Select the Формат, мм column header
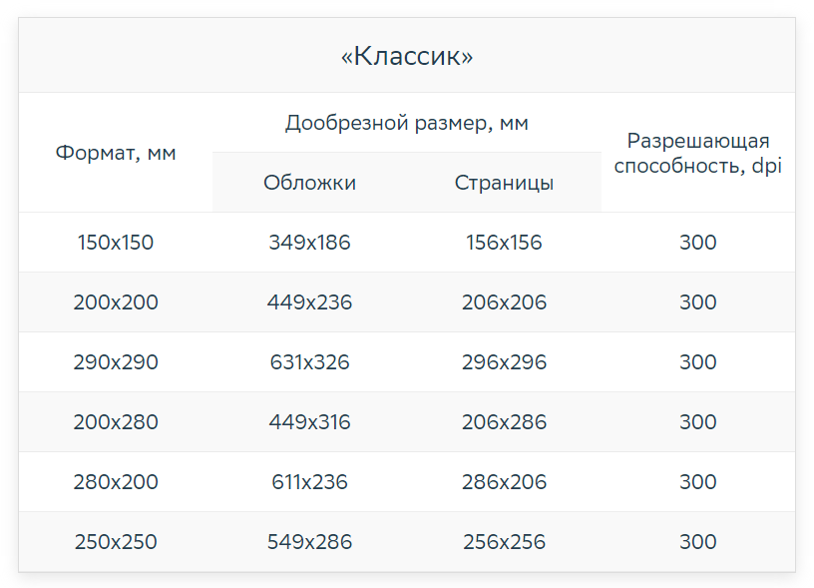814x588 pixels. click(116, 153)
